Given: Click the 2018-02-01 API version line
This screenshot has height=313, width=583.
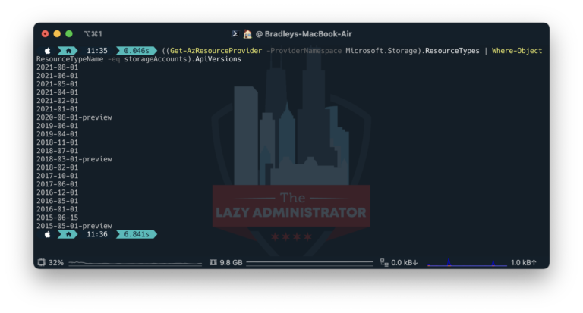Looking at the screenshot, I should 57,167.
